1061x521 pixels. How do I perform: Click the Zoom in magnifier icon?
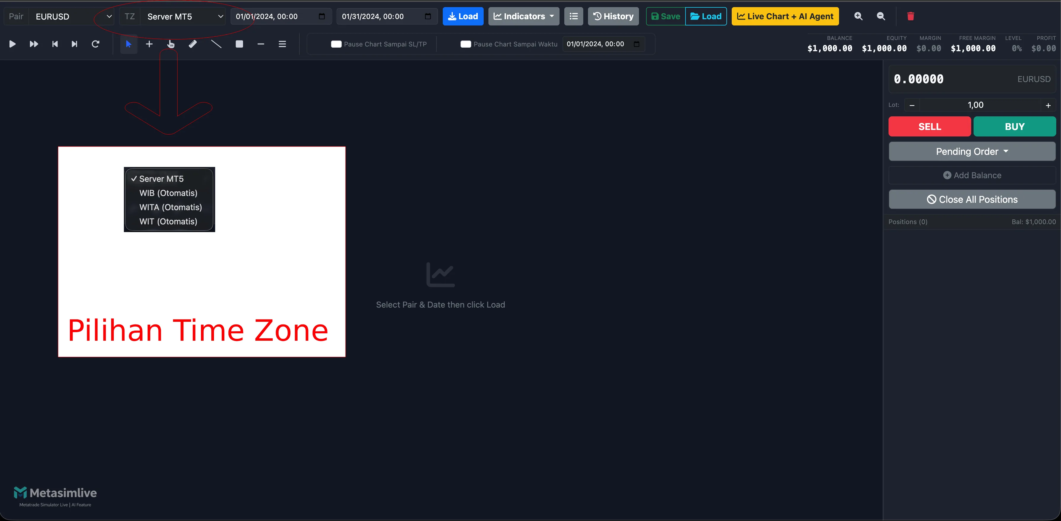pyautogui.click(x=858, y=17)
